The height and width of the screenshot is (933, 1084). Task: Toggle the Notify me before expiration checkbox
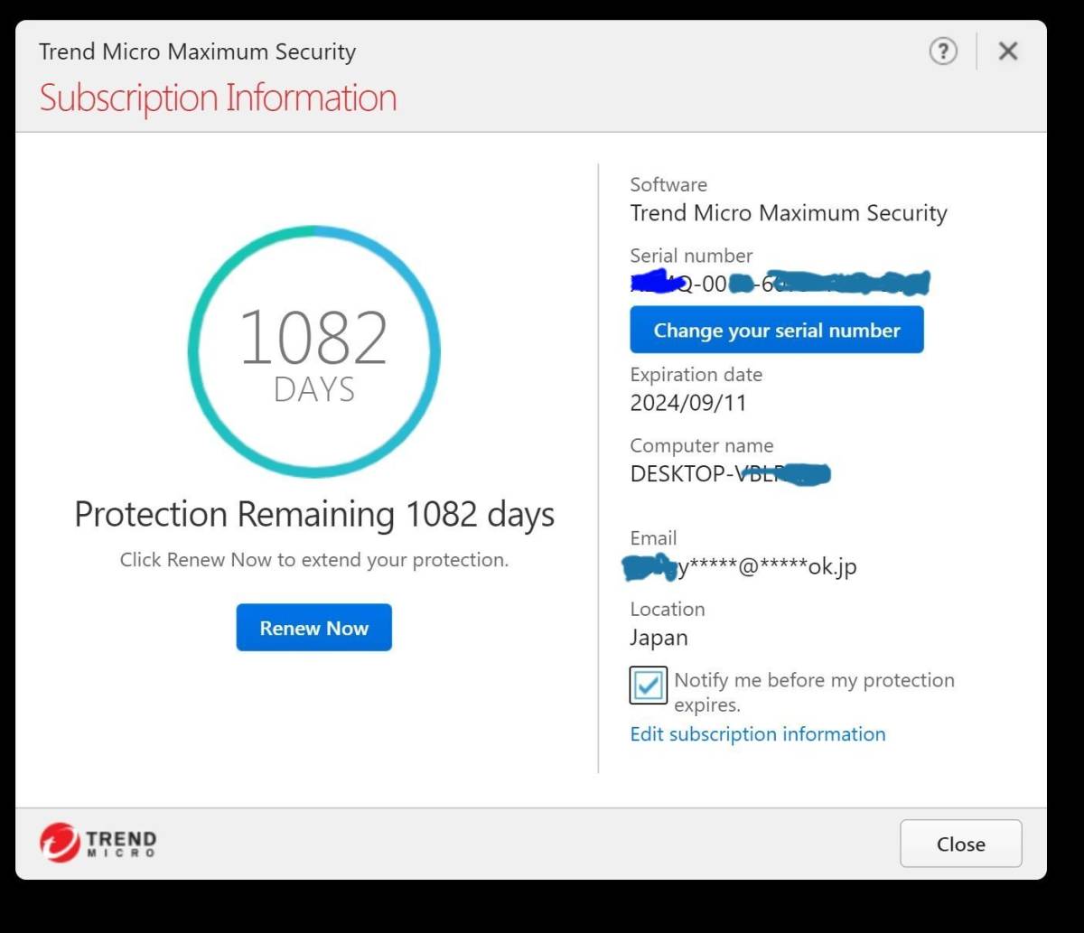tap(648, 686)
